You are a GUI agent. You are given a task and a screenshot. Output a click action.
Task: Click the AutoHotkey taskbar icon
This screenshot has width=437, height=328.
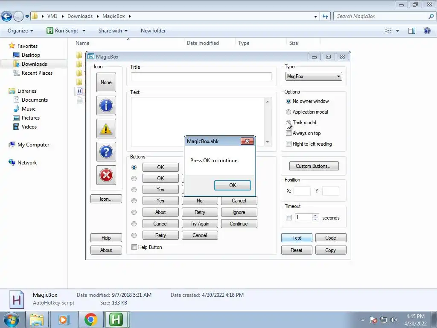116,319
